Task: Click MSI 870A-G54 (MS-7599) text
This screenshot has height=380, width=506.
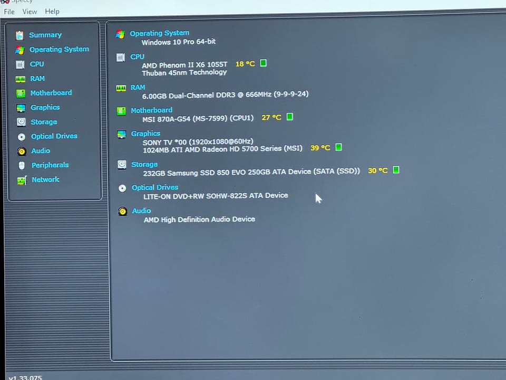Action: pos(198,119)
